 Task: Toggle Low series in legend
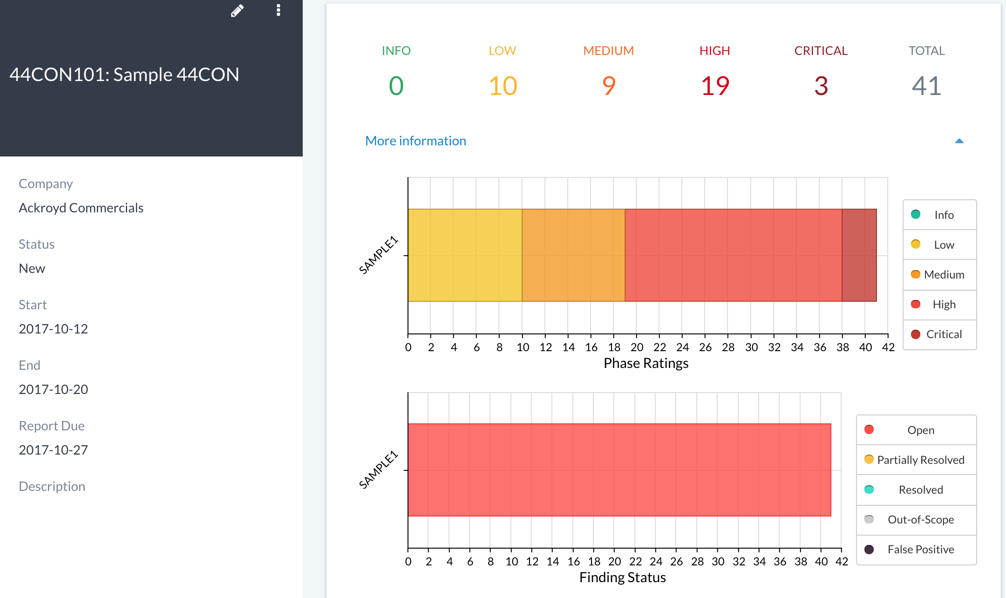pyautogui.click(x=939, y=245)
